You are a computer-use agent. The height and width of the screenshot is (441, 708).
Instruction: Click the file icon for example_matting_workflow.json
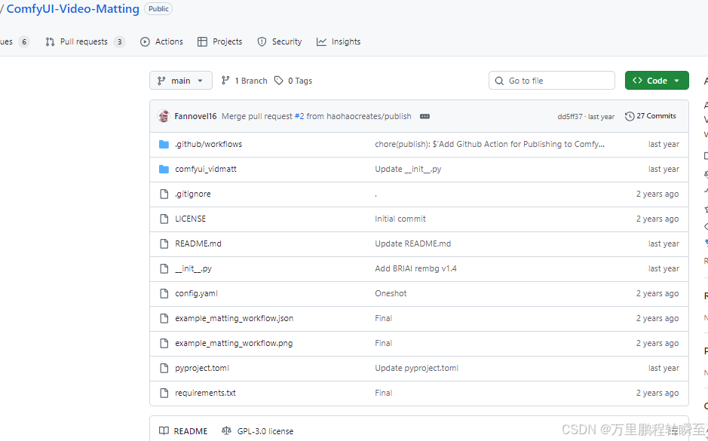[164, 318]
